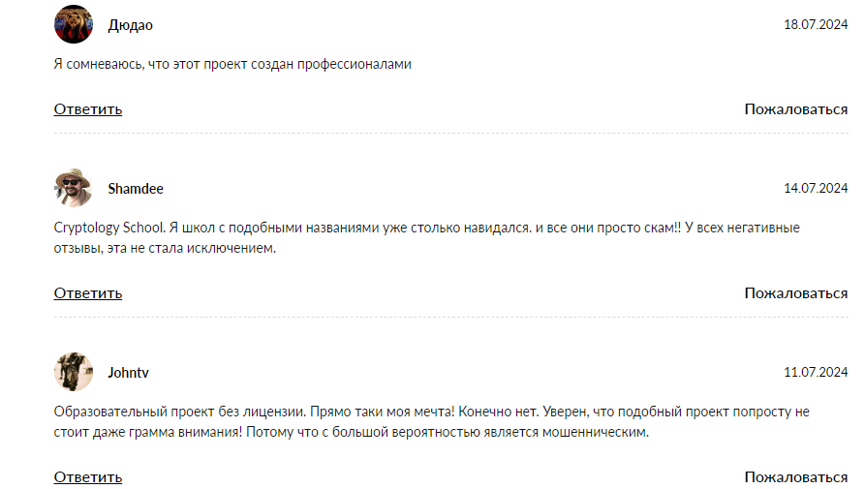Report Johntv's comment using Пожаловаться
This screenshot has width=865, height=489.
click(795, 476)
